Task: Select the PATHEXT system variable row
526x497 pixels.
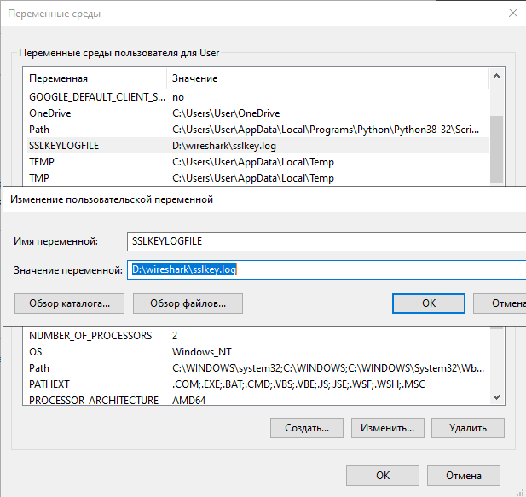Action: click(x=258, y=384)
